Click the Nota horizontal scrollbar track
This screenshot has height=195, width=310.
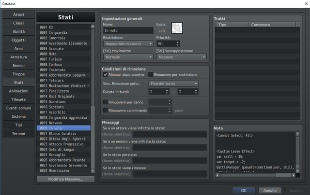[x=255, y=175]
